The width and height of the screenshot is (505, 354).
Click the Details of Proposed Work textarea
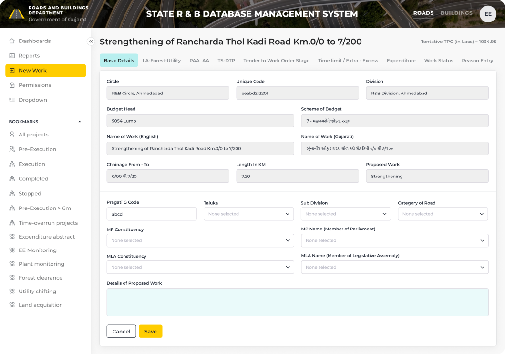298,302
